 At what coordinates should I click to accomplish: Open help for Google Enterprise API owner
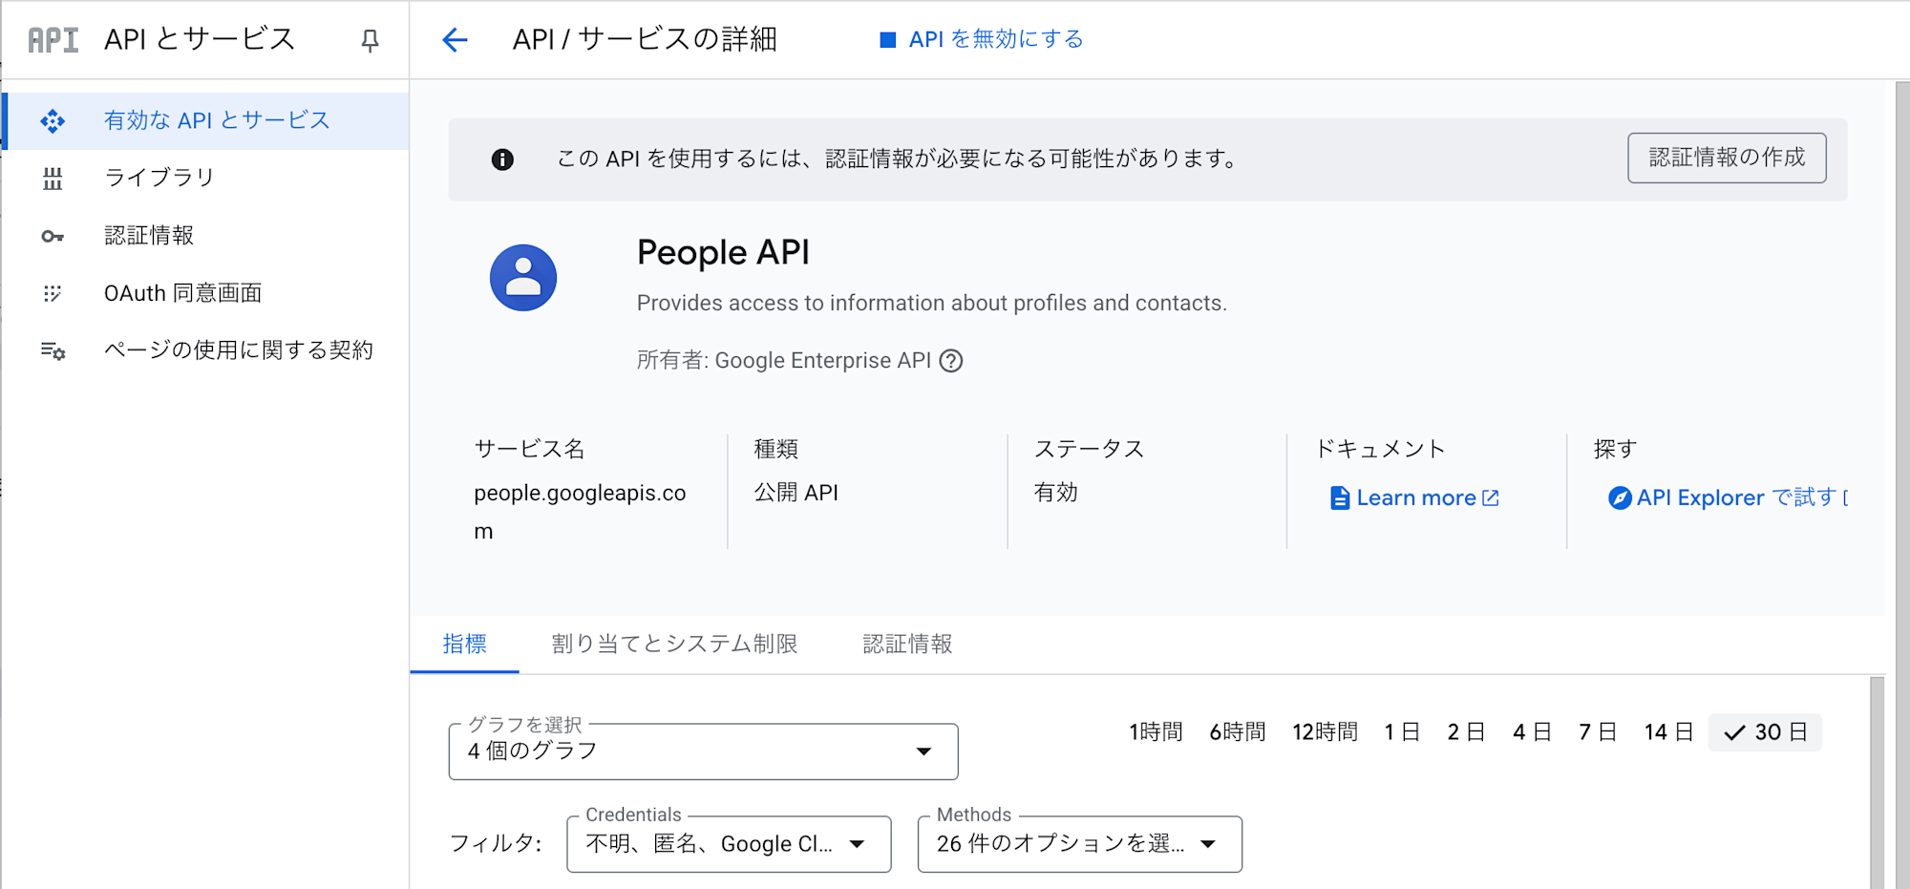[x=951, y=361]
